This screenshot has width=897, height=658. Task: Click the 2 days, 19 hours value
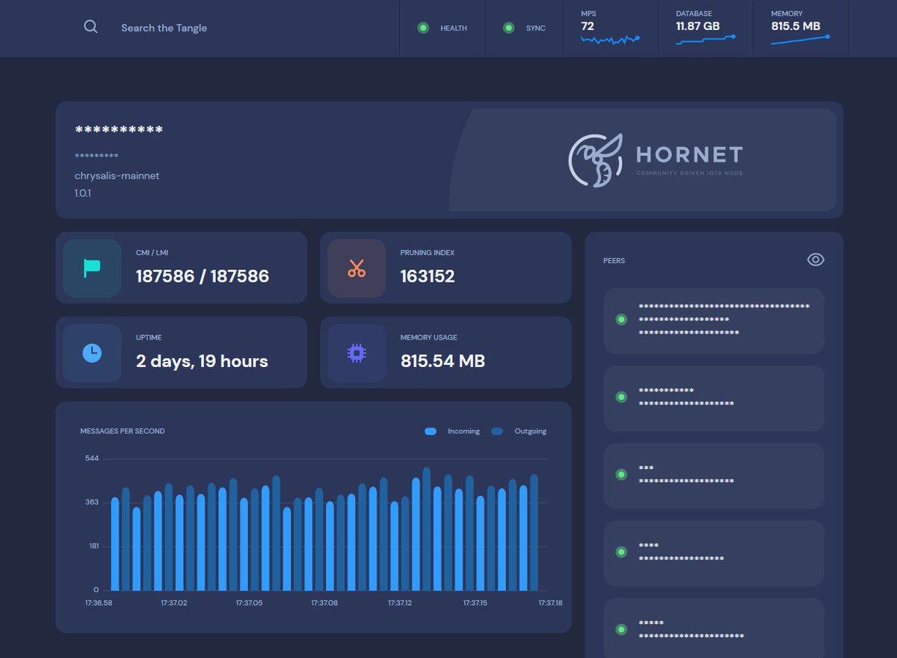(x=202, y=361)
